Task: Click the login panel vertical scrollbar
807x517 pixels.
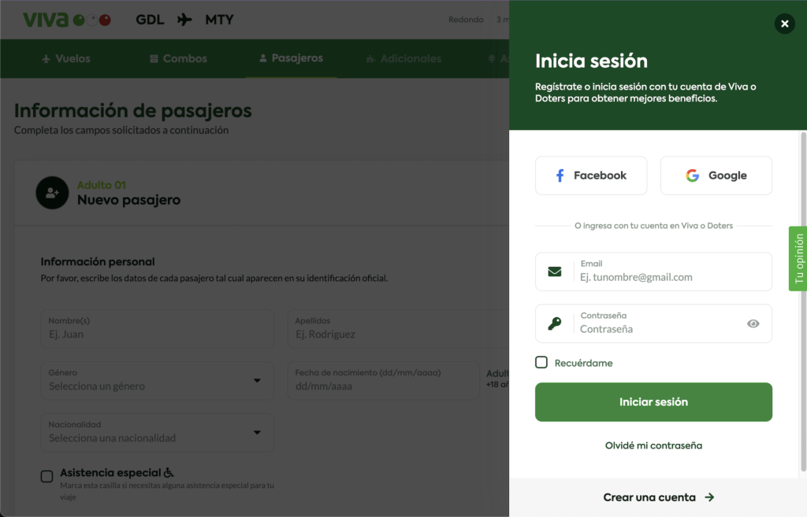Action: tap(803, 302)
